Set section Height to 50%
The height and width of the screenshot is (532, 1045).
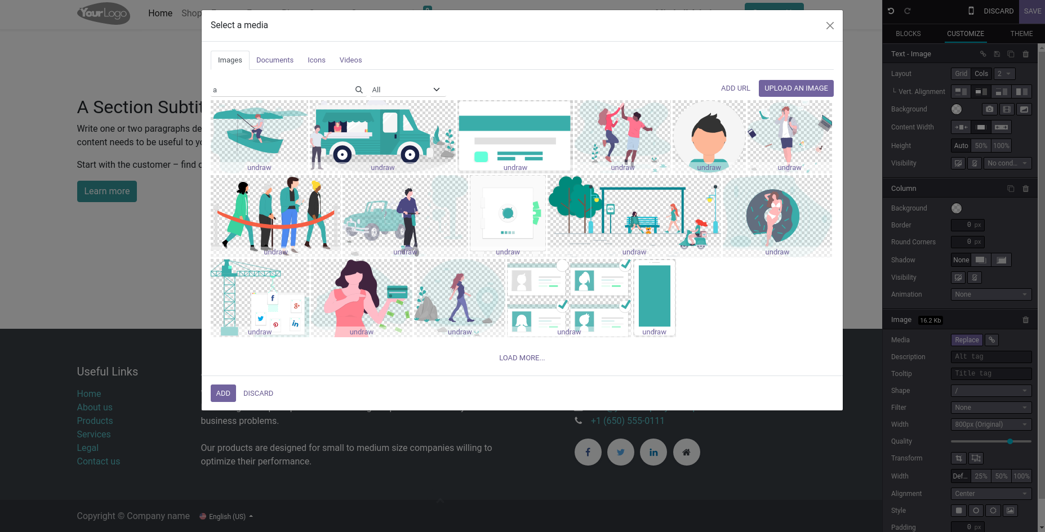[x=981, y=146]
